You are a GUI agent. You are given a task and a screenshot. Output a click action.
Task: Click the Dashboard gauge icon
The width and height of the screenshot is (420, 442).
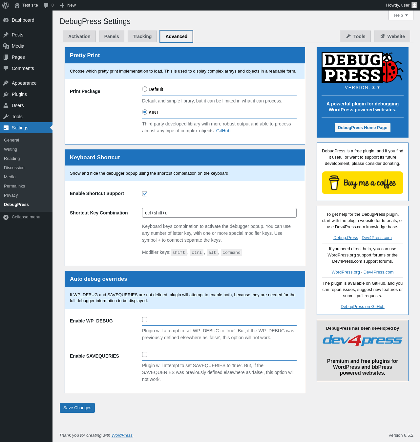6,20
